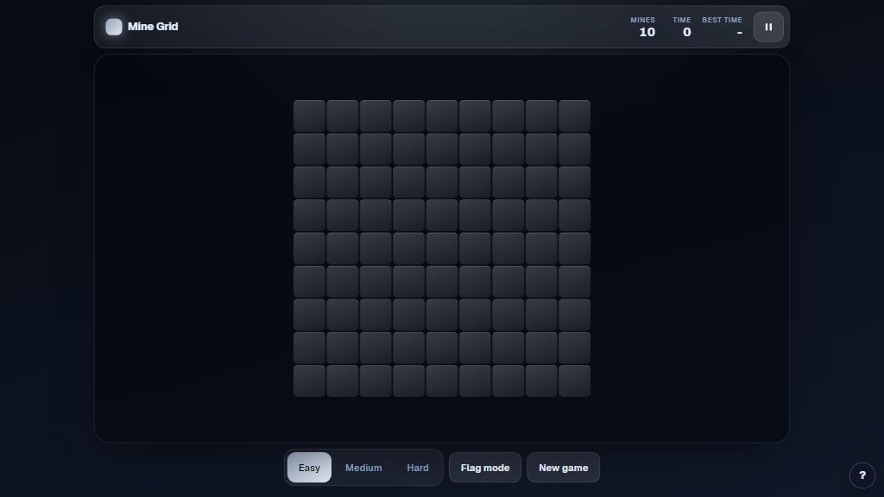Reveal third row, last column cell
Viewport: 884px width, 497px height.
tap(574, 182)
